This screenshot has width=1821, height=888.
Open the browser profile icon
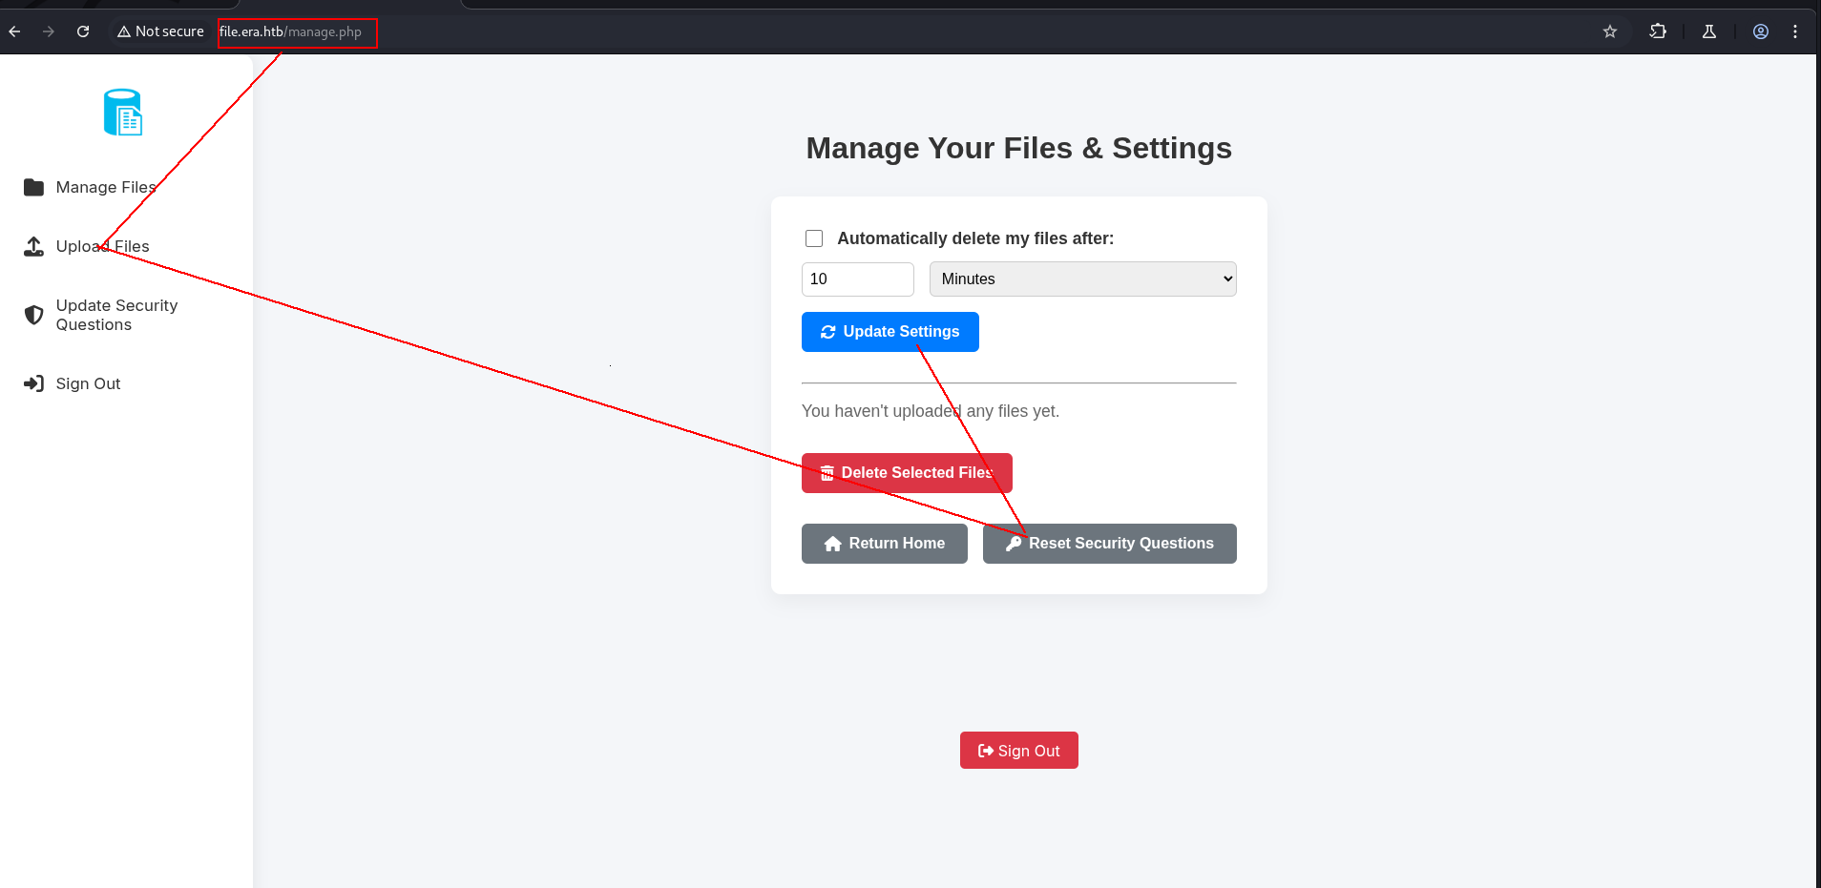pyautogui.click(x=1761, y=31)
